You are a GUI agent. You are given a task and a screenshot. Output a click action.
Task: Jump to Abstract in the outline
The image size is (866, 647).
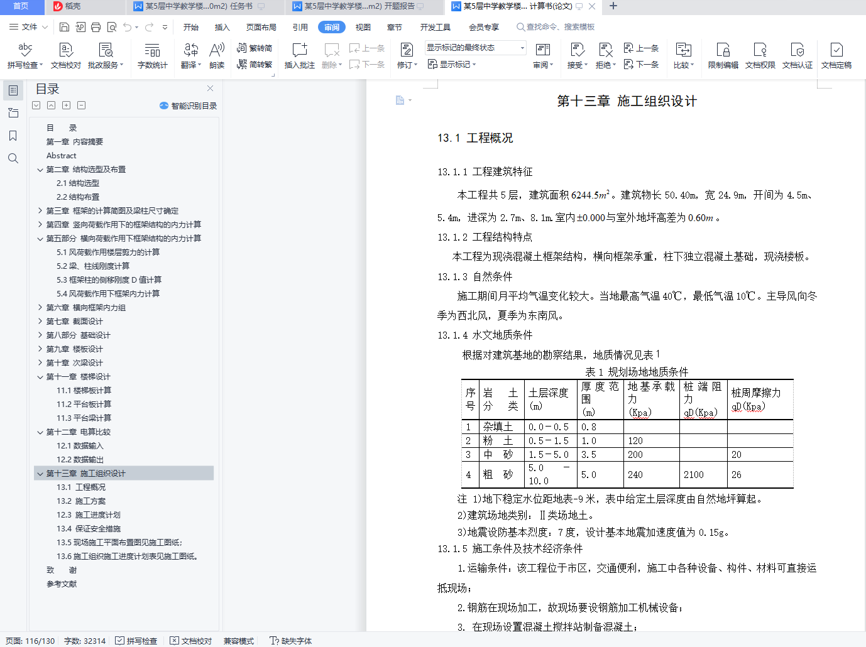click(62, 156)
